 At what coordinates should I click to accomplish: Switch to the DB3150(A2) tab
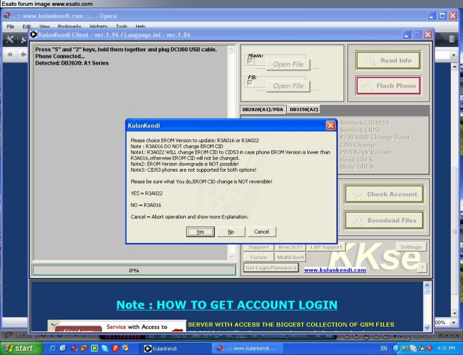(304, 109)
